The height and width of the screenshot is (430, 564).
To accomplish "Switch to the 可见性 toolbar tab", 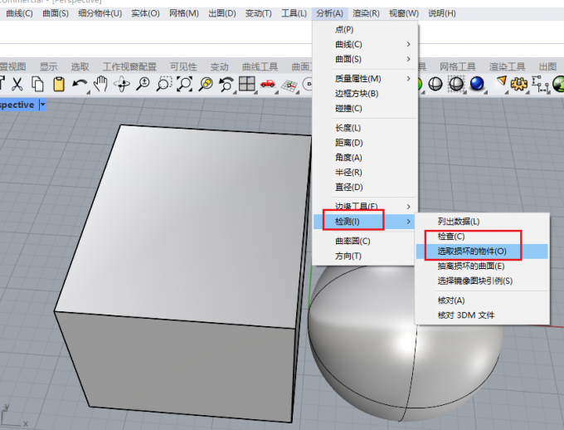I will point(183,66).
